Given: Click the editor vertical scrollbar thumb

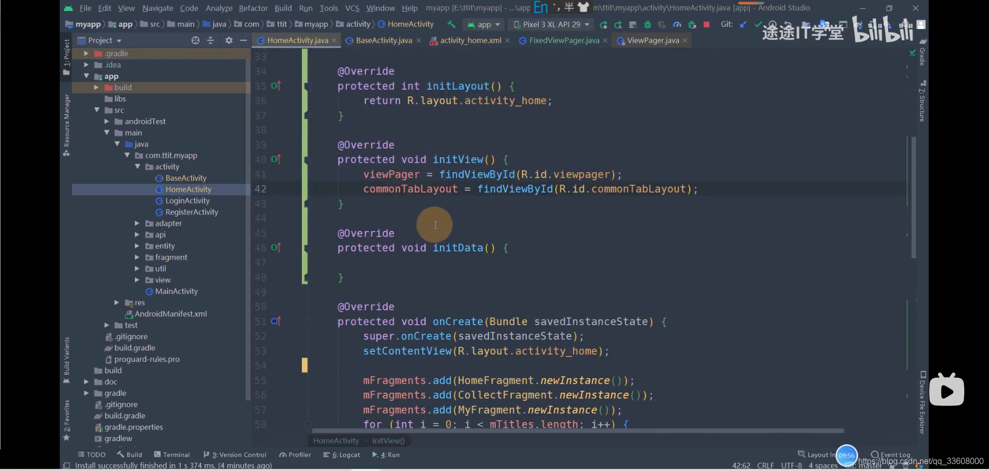Looking at the screenshot, I should [x=913, y=197].
